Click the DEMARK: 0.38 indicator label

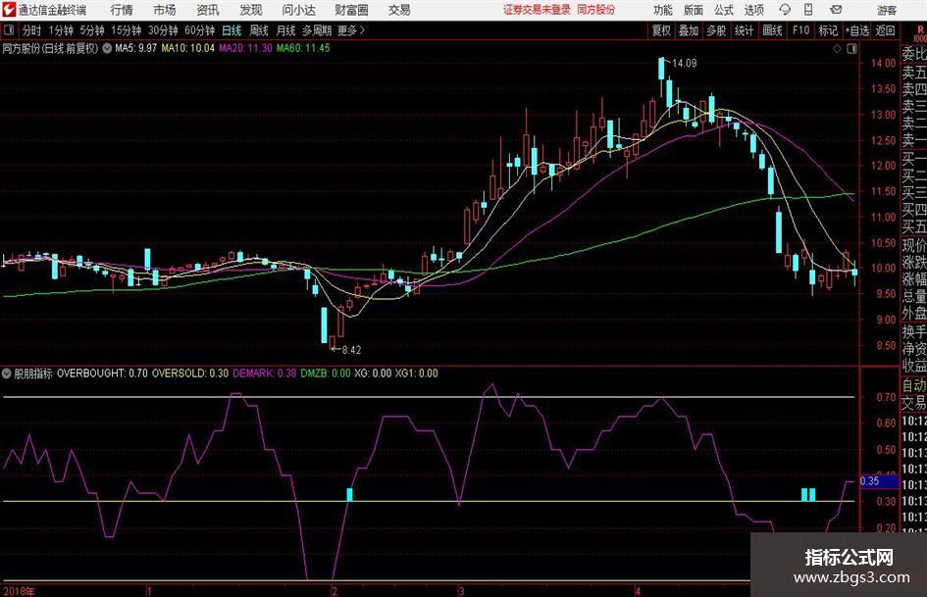pyautogui.click(x=264, y=373)
